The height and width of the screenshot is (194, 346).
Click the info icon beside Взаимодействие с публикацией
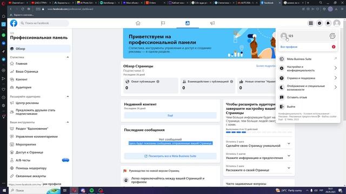click(x=231, y=81)
